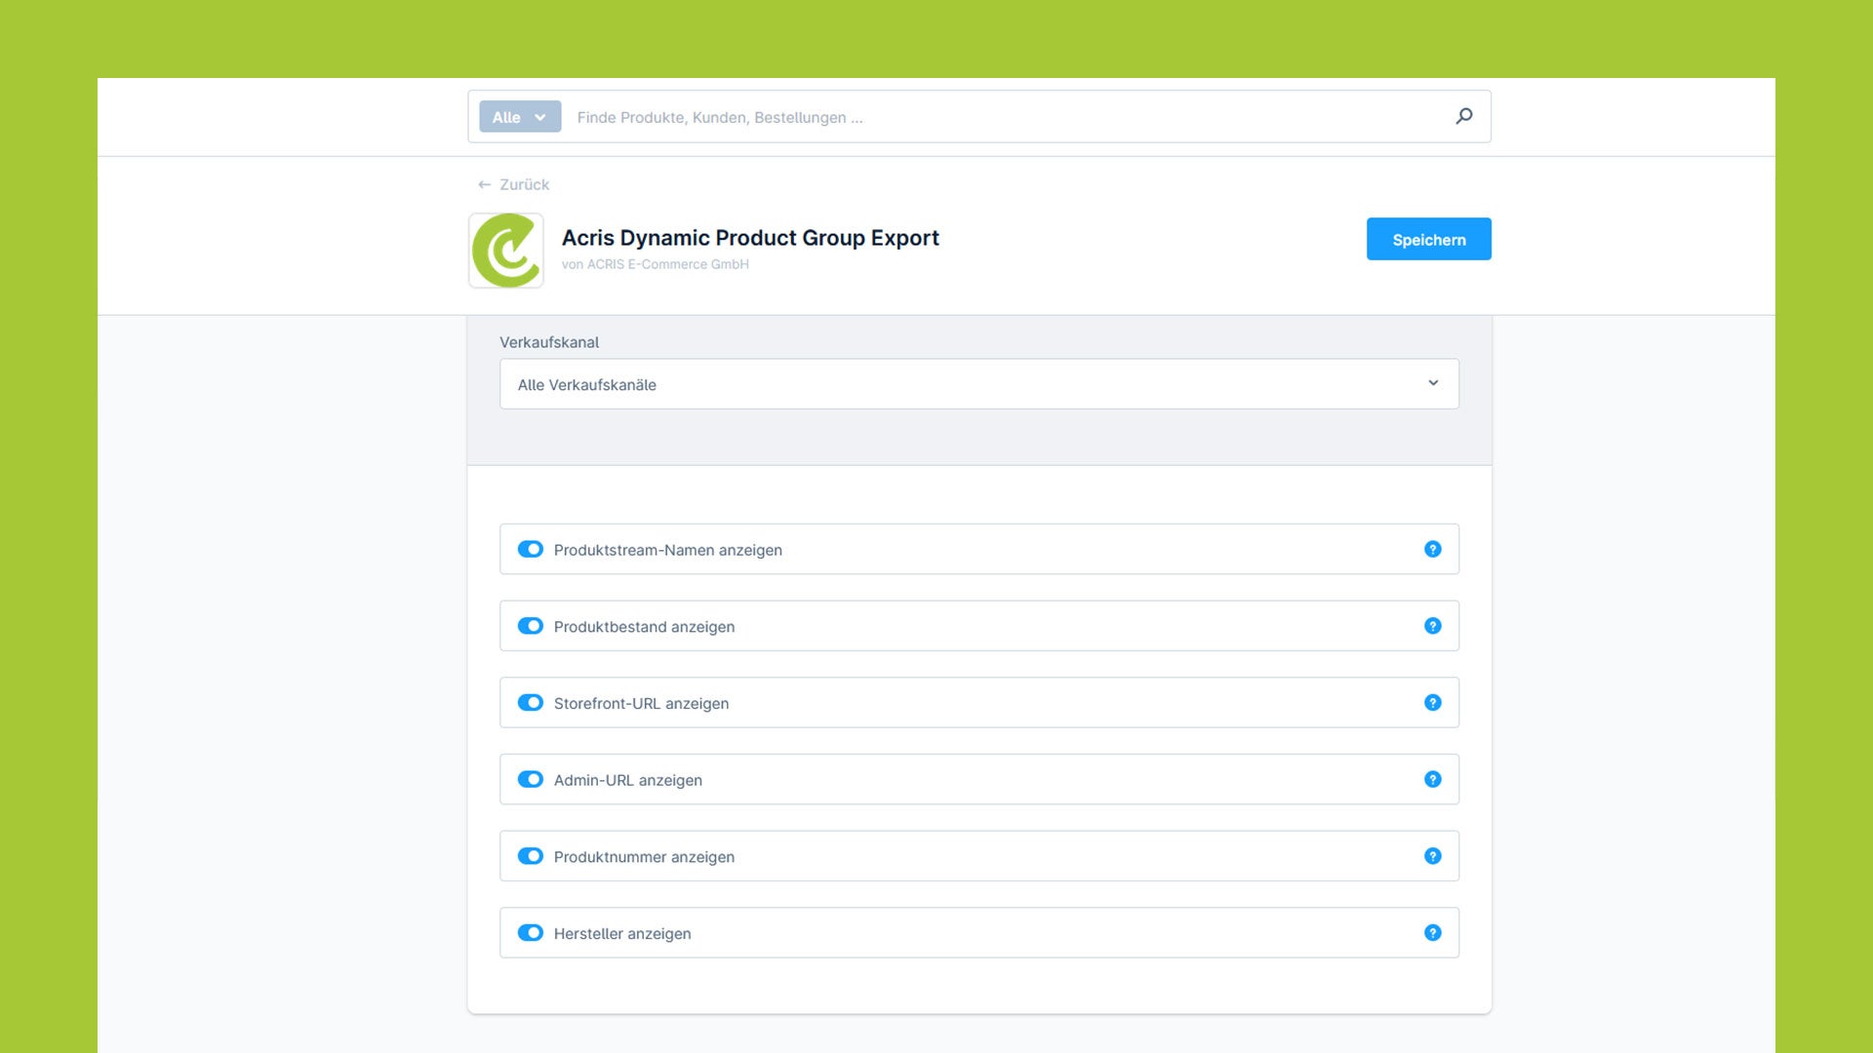The height and width of the screenshot is (1053, 1873).
Task: Open help for Admin-URL anzeigen
Action: pos(1432,779)
